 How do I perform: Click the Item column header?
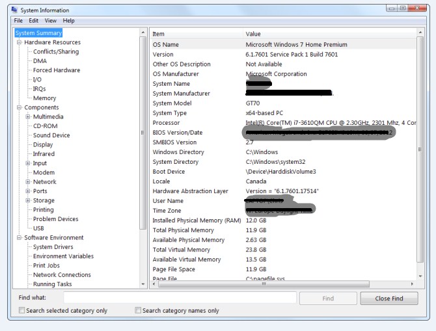197,34
